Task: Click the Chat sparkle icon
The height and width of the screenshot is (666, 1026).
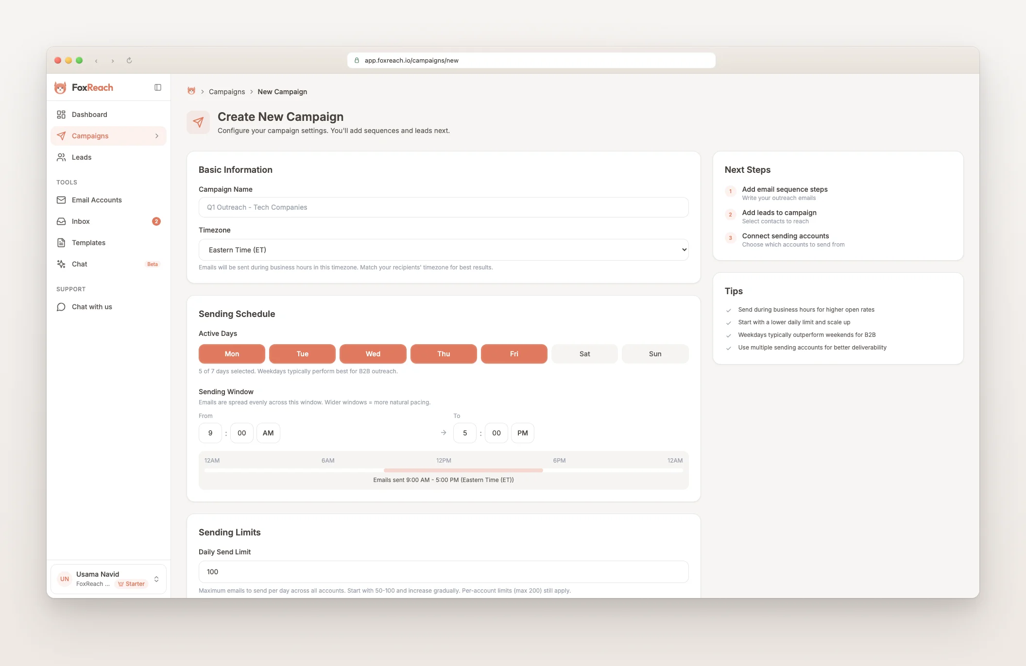Action: pyautogui.click(x=61, y=264)
